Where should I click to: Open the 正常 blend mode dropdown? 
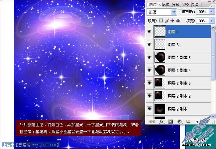(162, 12)
